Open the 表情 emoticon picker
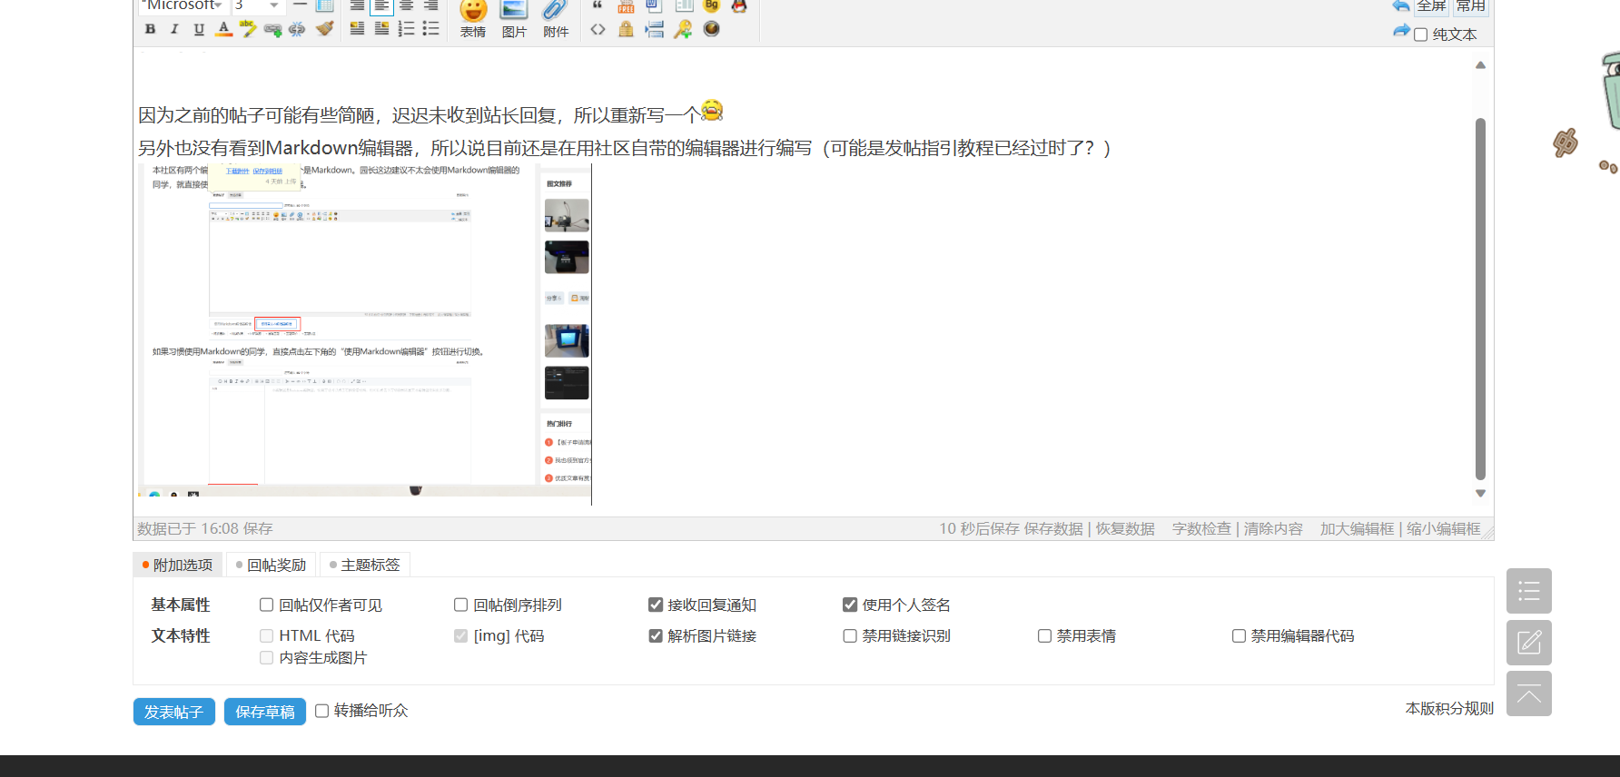 coord(473,19)
